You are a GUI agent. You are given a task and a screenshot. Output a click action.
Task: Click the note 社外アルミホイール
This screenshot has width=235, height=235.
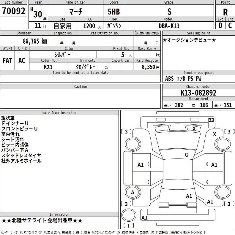(x=21, y=161)
